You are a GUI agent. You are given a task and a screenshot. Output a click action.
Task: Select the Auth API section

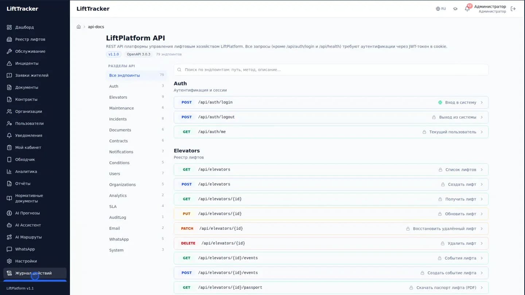tap(136, 86)
